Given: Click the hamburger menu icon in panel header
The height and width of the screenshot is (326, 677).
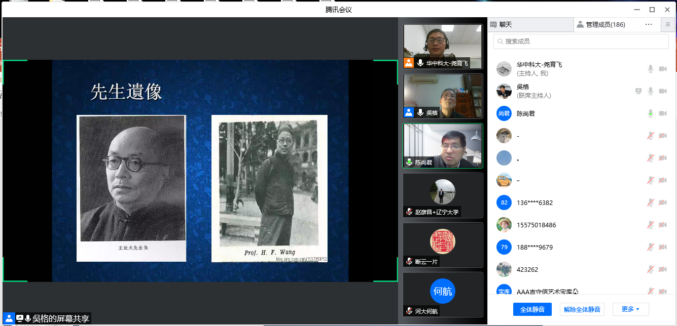Looking at the screenshot, I should (x=667, y=24).
